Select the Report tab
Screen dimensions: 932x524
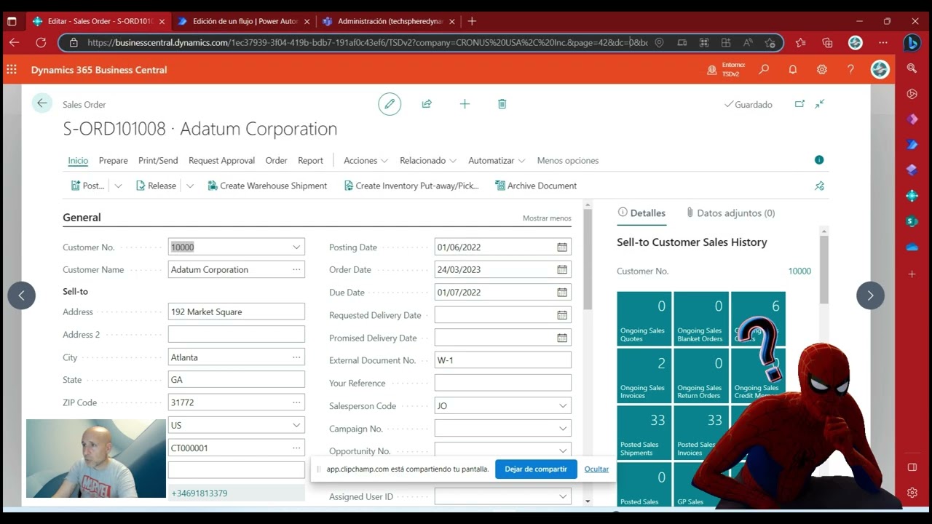(x=310, y=160)
